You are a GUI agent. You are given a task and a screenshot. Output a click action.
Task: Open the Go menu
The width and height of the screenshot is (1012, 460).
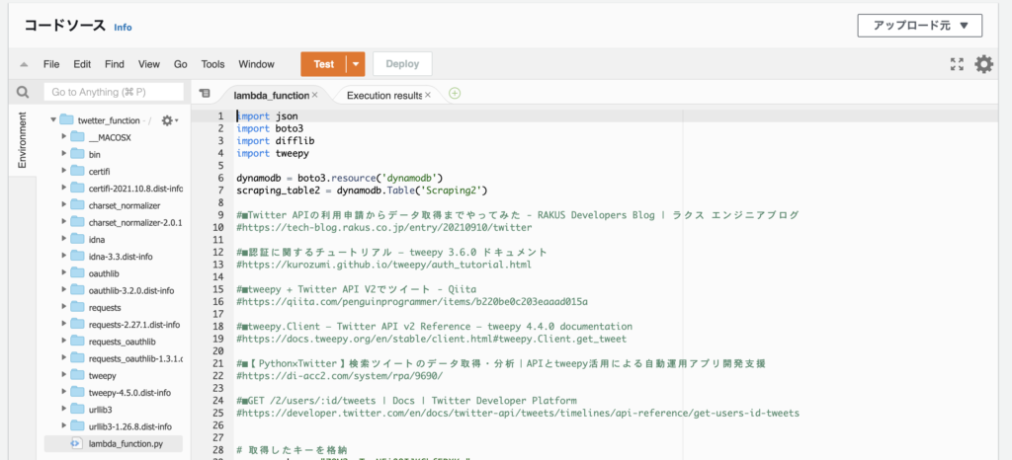(x=181, y=64)
